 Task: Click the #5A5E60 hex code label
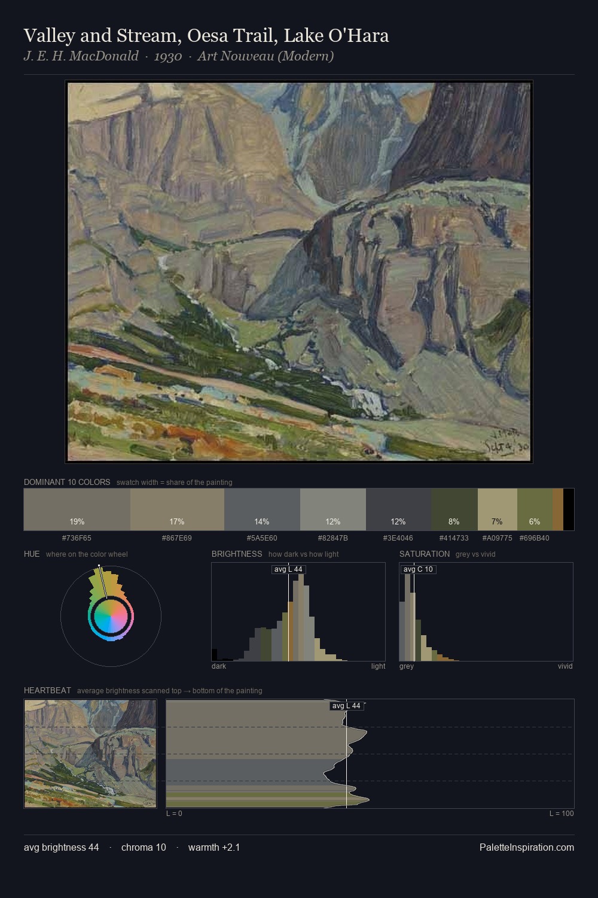262,538
